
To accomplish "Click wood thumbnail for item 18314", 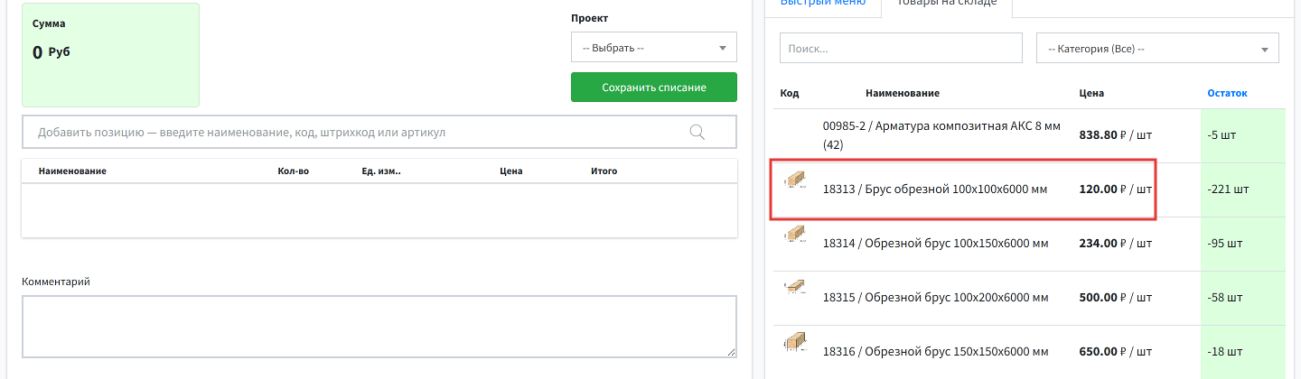I will pos(795,234).
